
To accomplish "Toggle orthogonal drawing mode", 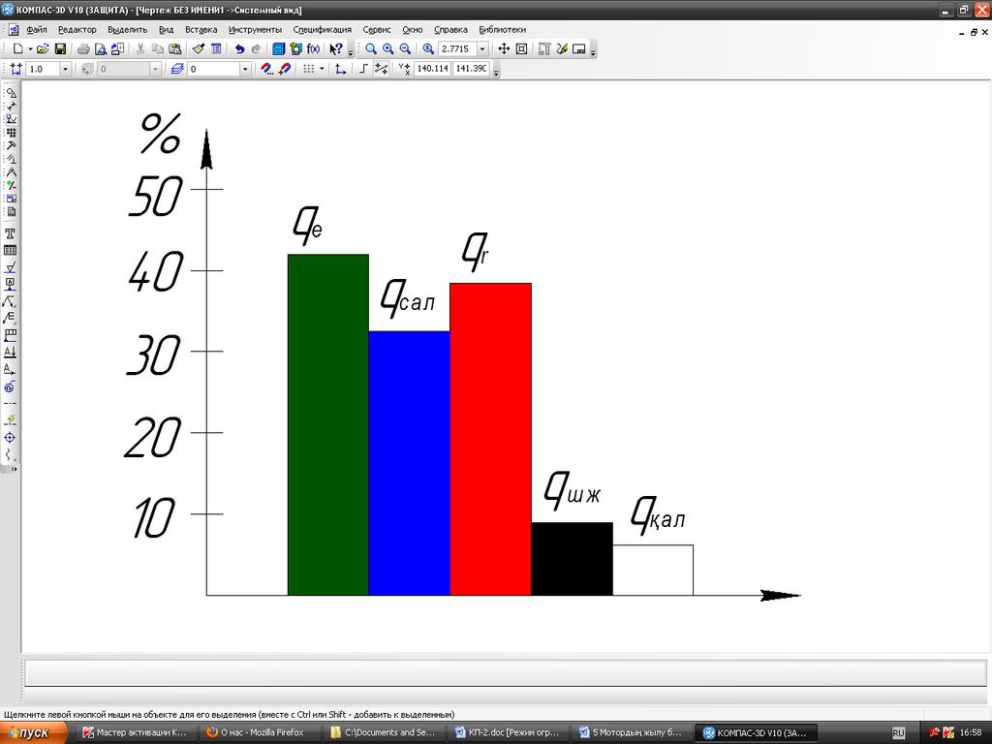I will click(x=363, y=69).
